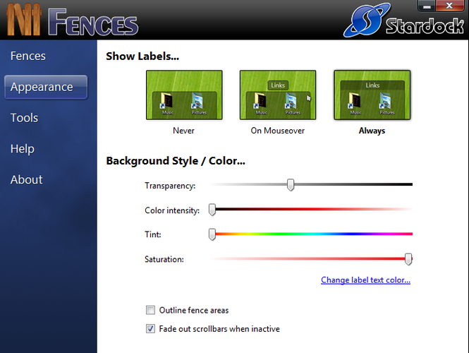Image resolution: width=469 pixels, height=353 pixels.
Task: Click the Always label text
Action: 372,131
